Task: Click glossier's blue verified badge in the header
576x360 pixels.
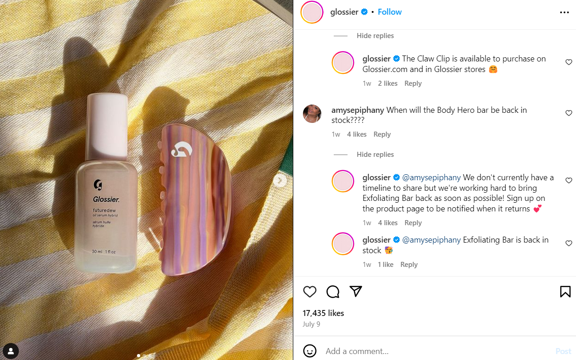Action: point(365,12)
